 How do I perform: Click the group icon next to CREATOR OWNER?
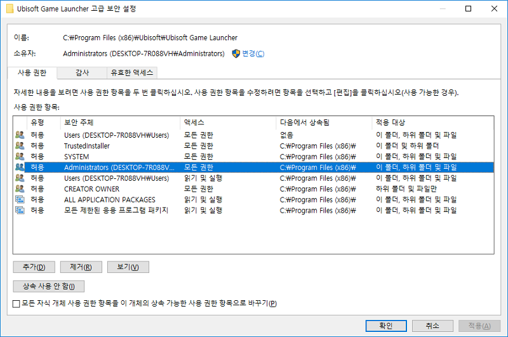coord(20,188)
